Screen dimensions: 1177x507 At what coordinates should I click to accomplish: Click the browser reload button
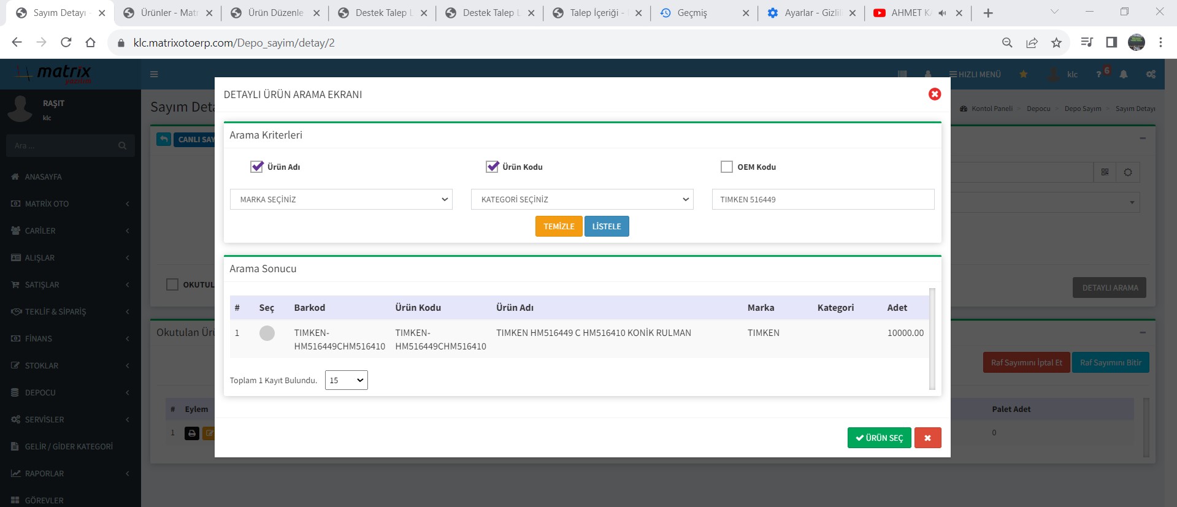point(66,42)
